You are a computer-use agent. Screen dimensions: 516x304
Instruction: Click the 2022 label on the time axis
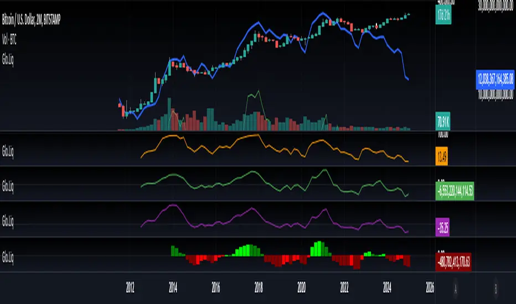pyautogui.click(x=344, y=288)
